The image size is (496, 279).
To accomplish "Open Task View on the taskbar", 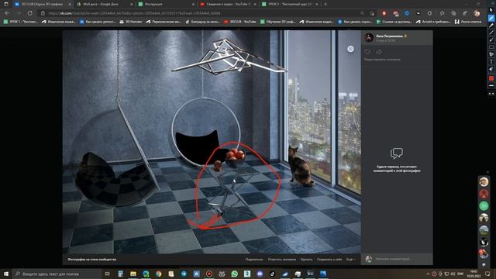I will pyautogui.click(x=107, y=274).
